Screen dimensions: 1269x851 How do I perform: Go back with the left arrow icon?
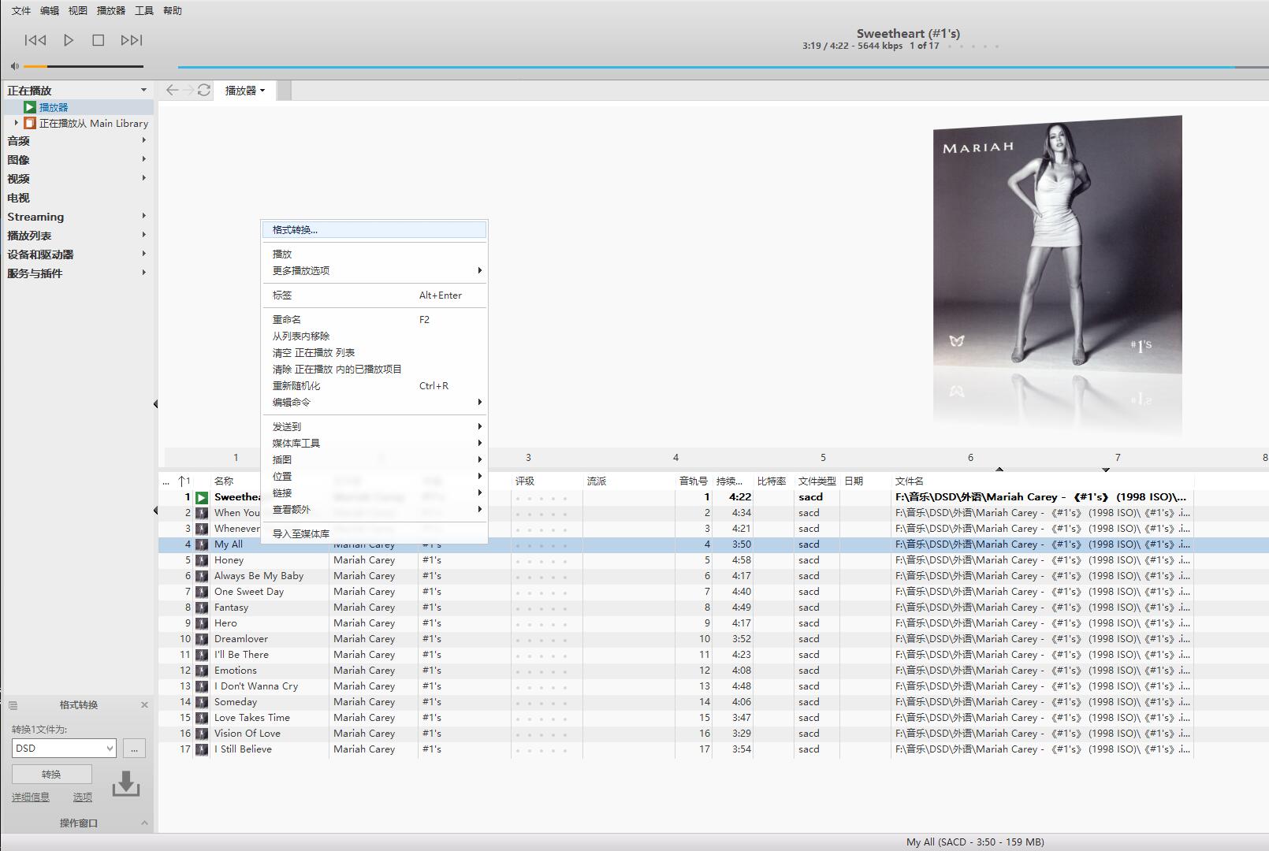coord(172,90)
